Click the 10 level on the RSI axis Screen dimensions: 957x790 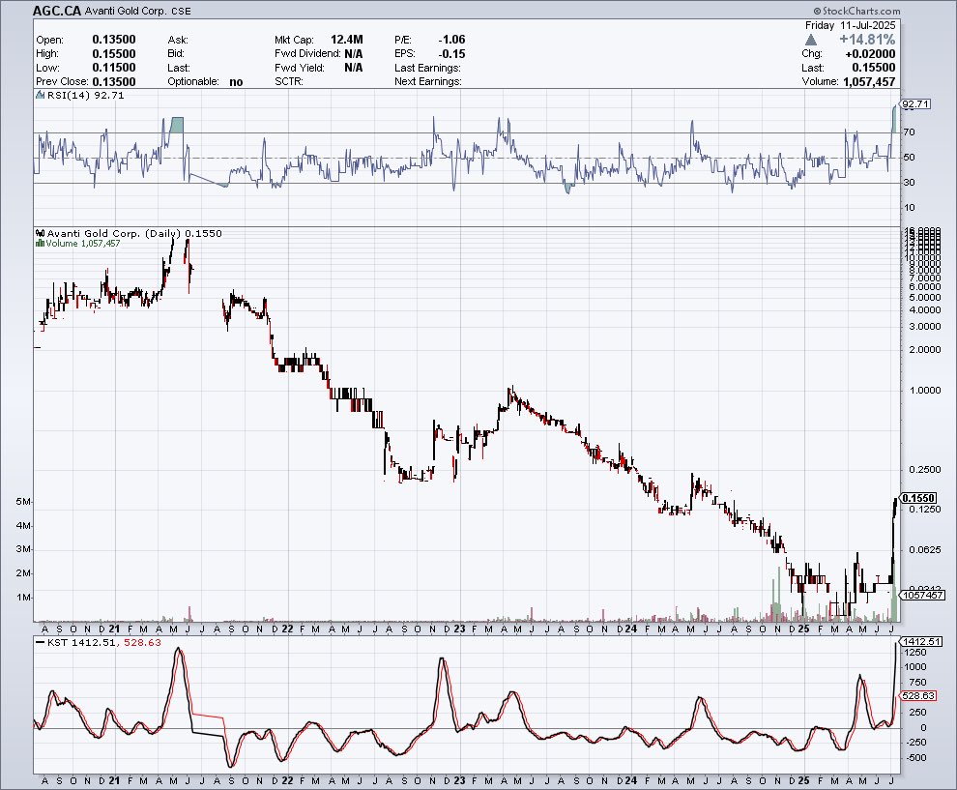(x=910, y=208)
